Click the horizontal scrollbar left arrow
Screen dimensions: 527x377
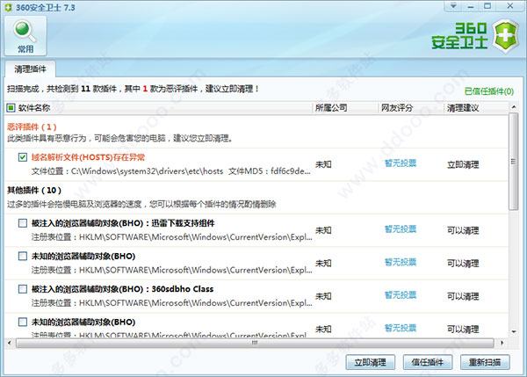pos(10,343)
